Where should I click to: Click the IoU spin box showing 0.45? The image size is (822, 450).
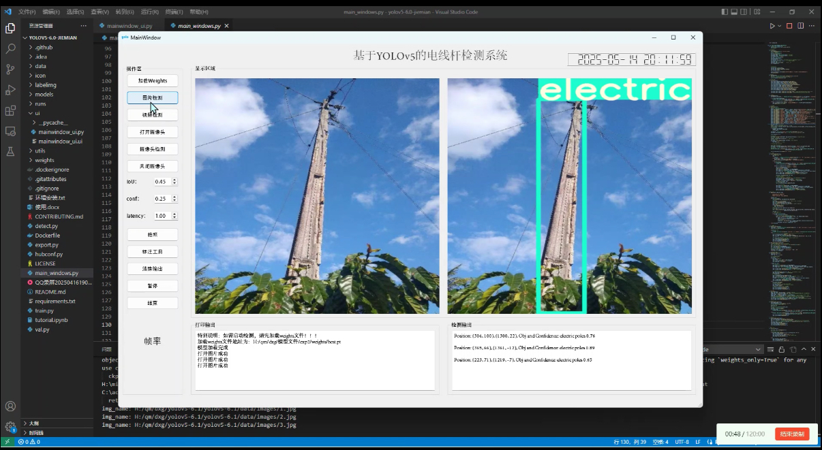[x=165, y=182]
